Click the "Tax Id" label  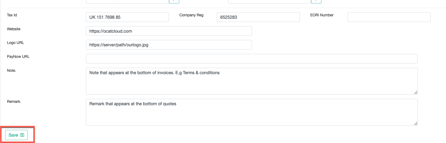pos(12,15)
